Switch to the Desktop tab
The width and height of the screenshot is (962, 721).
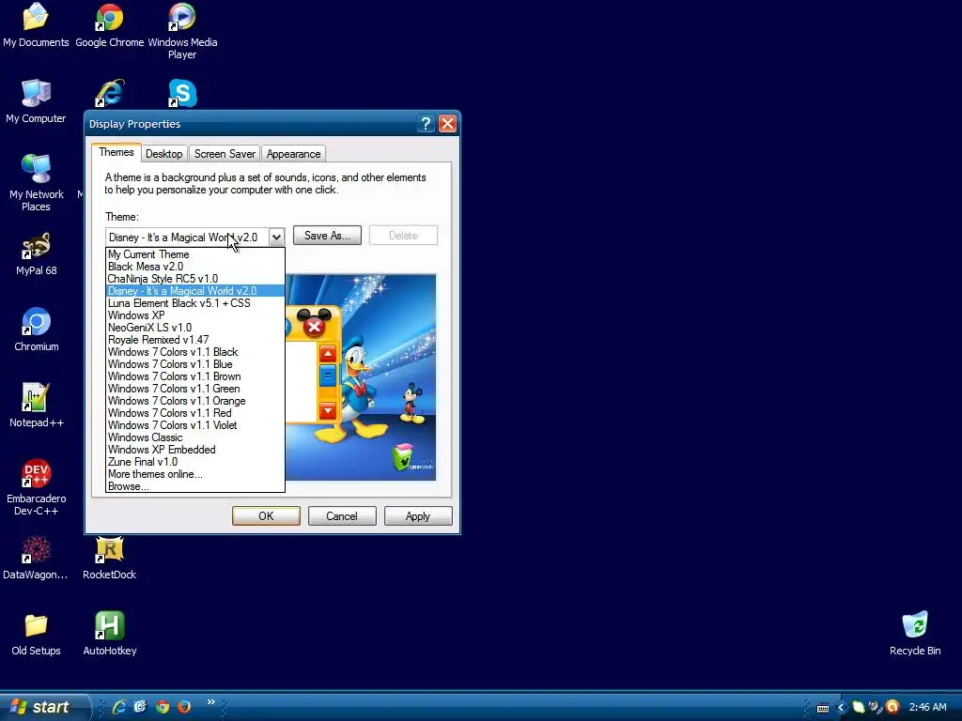click(x=163, y=154)
